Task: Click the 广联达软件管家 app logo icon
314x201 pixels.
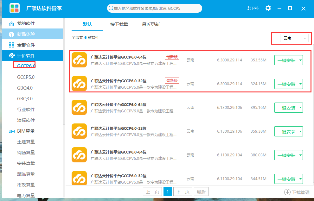Action: point(15,9)
